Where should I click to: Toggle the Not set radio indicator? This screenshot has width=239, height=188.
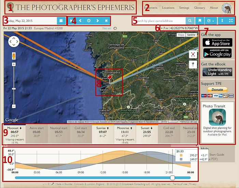point(115,29)
